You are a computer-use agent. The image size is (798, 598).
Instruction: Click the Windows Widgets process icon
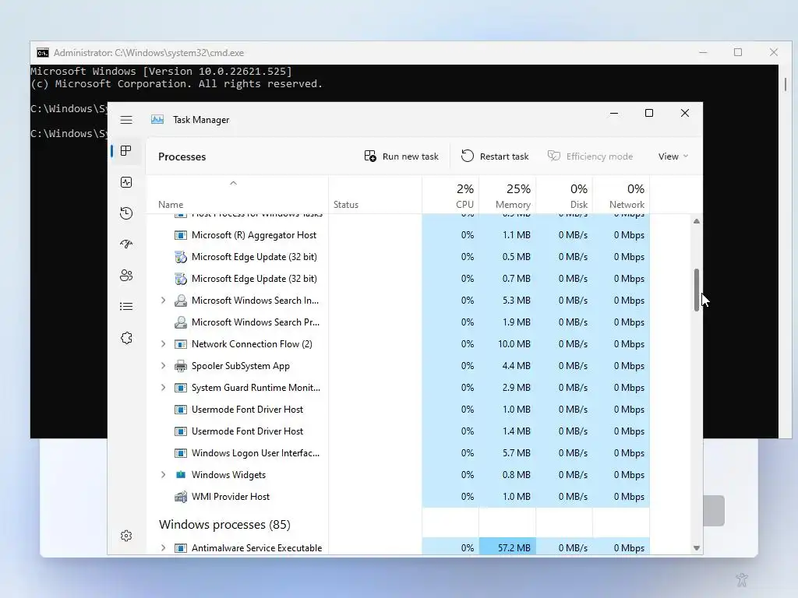pyautogui.click(x=181, y=474)
